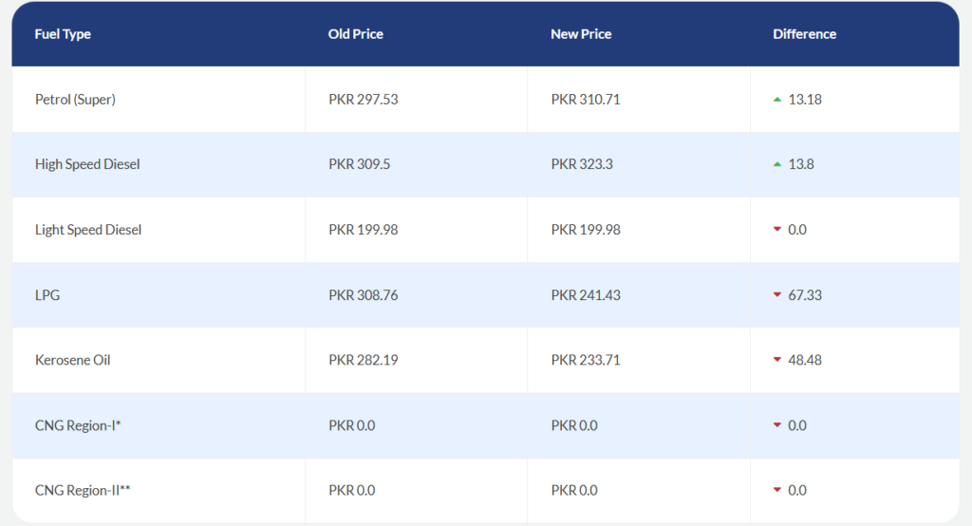Click the LPG fuel type label
Viewport: 972px width, 526px height.
47,295
